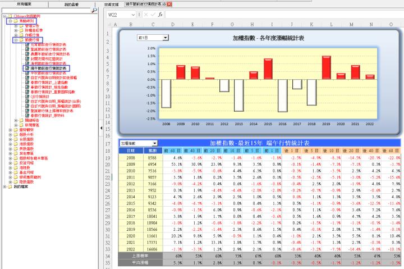
Task: Expand the 陸股選股 folder
Action: coord(10,182)
